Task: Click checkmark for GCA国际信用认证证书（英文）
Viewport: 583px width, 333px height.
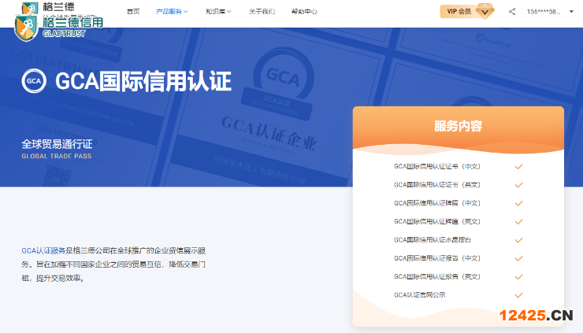Action: 518,184
